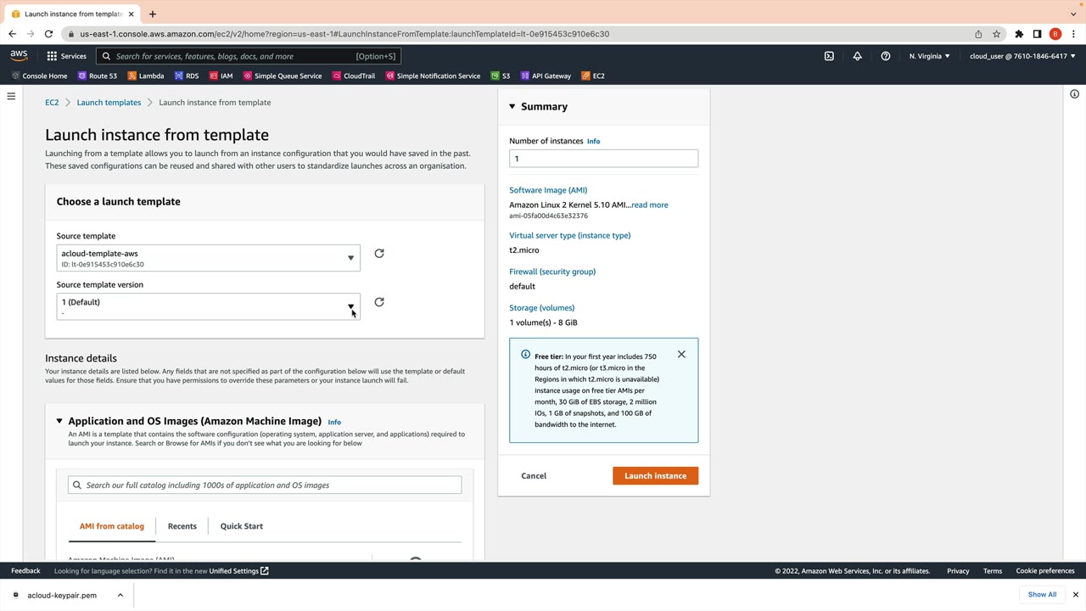Image resolution: width=1086 pixels, height=611 pixels.
Task: Open Info link beside Amazon Machine Image
Action: click(334, 422)
